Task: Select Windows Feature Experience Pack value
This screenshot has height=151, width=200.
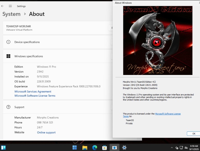Action: pos(69,87)
